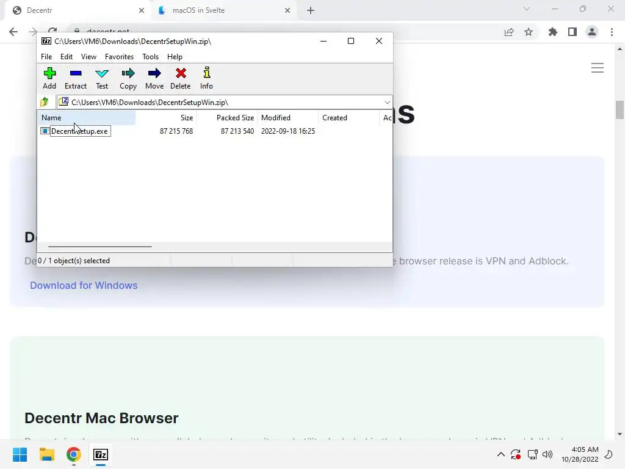
Task: Click the Add toolbar icon in 7-Zip
Action: 49,78
